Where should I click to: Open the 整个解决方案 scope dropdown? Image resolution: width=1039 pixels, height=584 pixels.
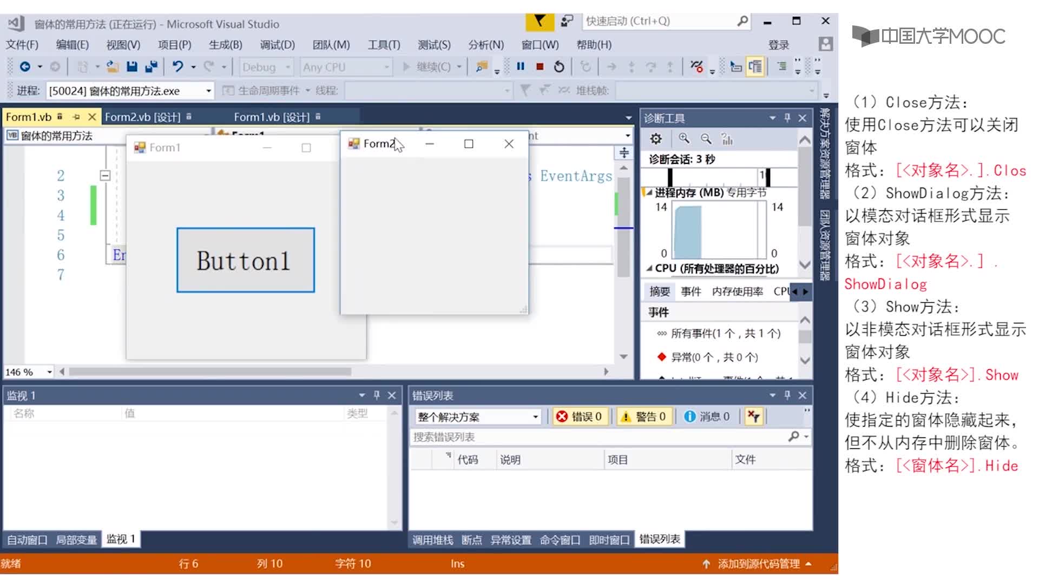click(535, 417)
